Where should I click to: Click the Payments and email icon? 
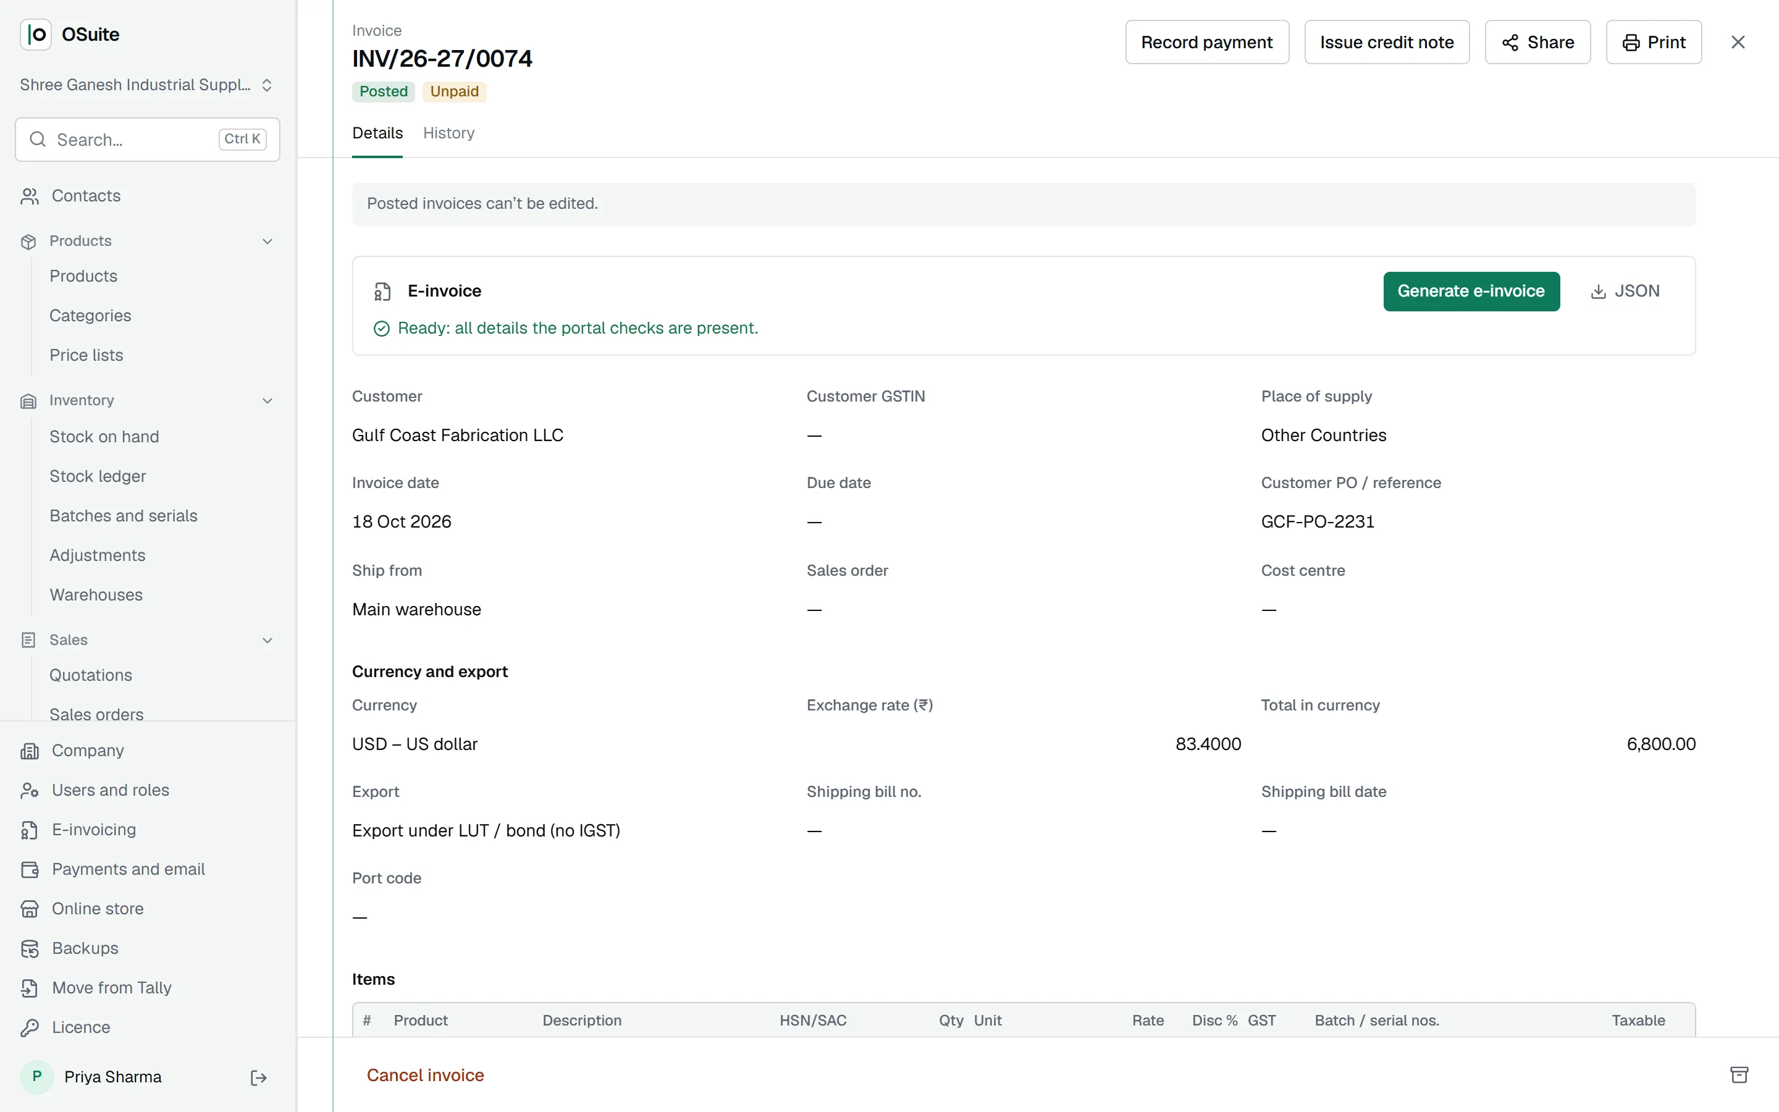point(30,870)
